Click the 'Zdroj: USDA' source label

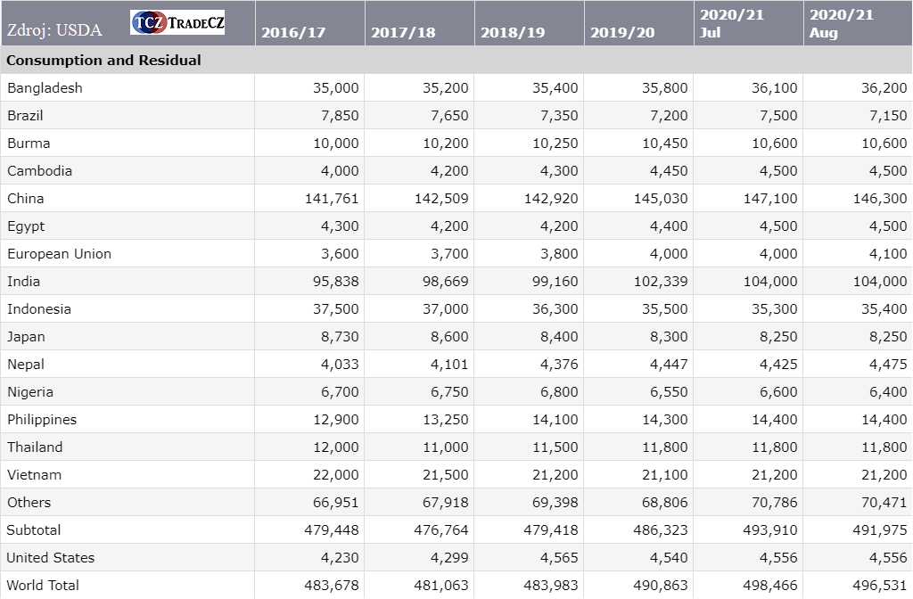coord(54,30)
